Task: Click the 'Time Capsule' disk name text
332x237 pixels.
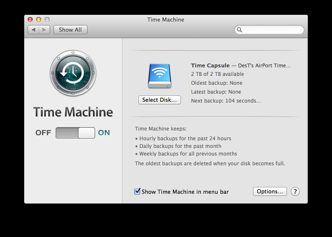Action: tap(210, 66)
